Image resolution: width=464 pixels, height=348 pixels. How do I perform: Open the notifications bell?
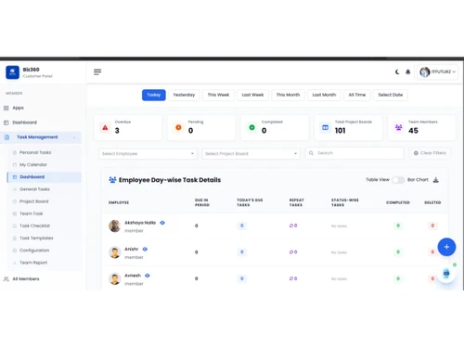coord(408,72)
